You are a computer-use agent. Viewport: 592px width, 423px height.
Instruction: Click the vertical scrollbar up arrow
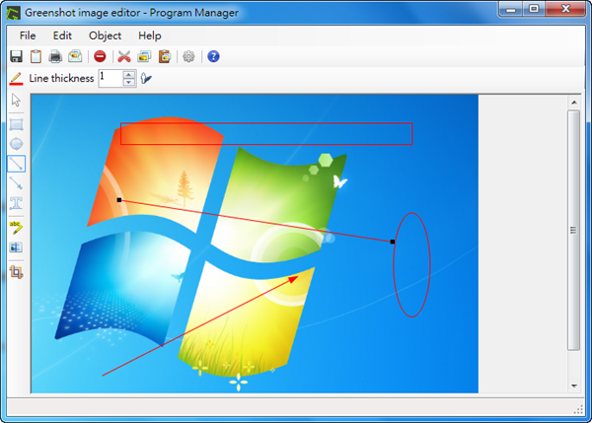[574, 103]
